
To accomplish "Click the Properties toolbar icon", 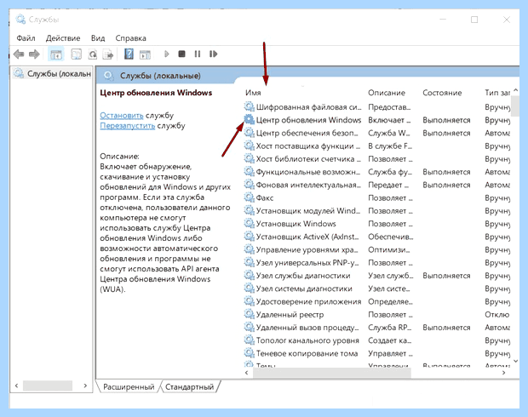I will tap(77, 54).
